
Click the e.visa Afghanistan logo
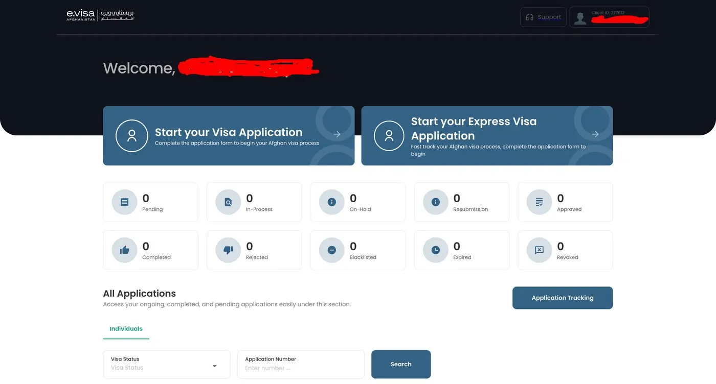100,15
